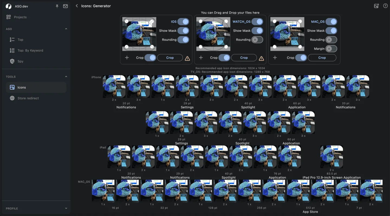Viewport: 390px width, 216px height.
Task: Collapse the TOOLS section chevron
Action: [66, 77]
